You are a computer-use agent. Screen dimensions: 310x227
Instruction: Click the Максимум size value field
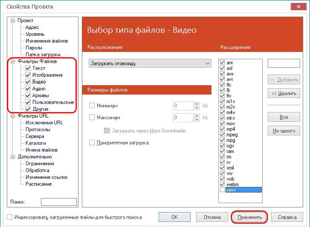point(183,118)
